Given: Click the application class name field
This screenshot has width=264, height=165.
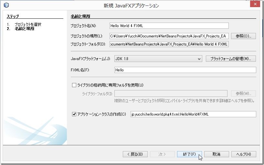Looking at the screenshot, I should pos(193,114).
